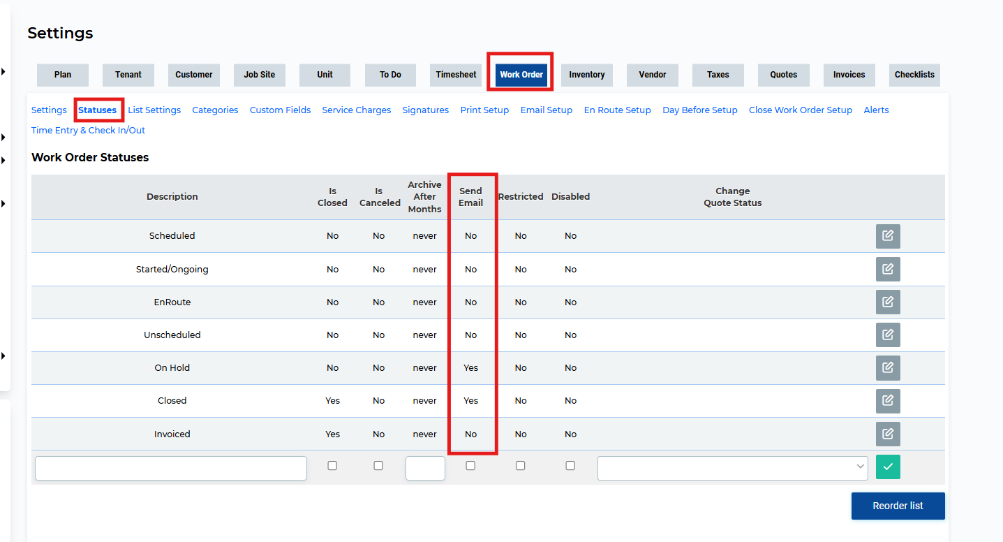
Task: Open the To Do settings tab
Action: coord(391,75)
